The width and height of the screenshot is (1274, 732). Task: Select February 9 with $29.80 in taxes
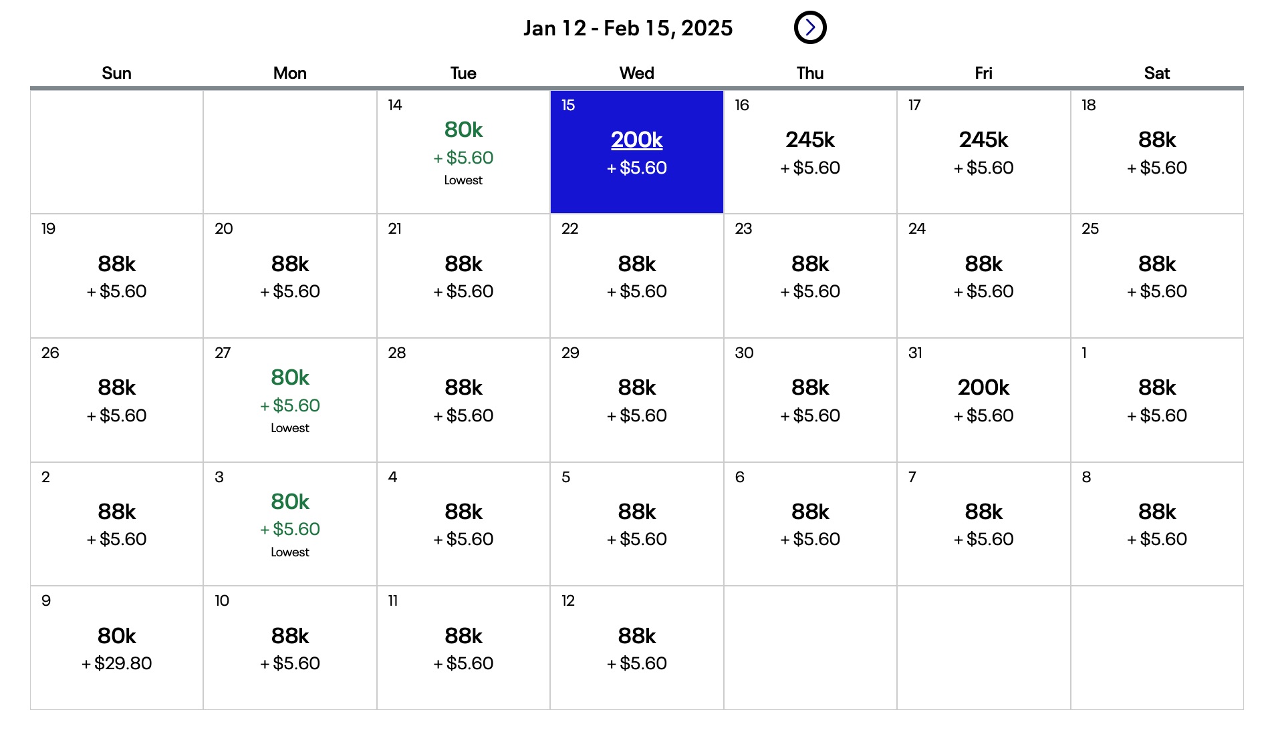[117, 647]
